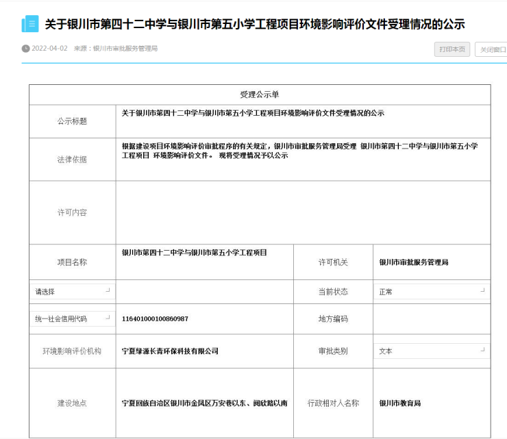Click the 建设地点 label
The height and width of the screenshot is (439, 507).
pyautogui.click(x=72, y=403)
